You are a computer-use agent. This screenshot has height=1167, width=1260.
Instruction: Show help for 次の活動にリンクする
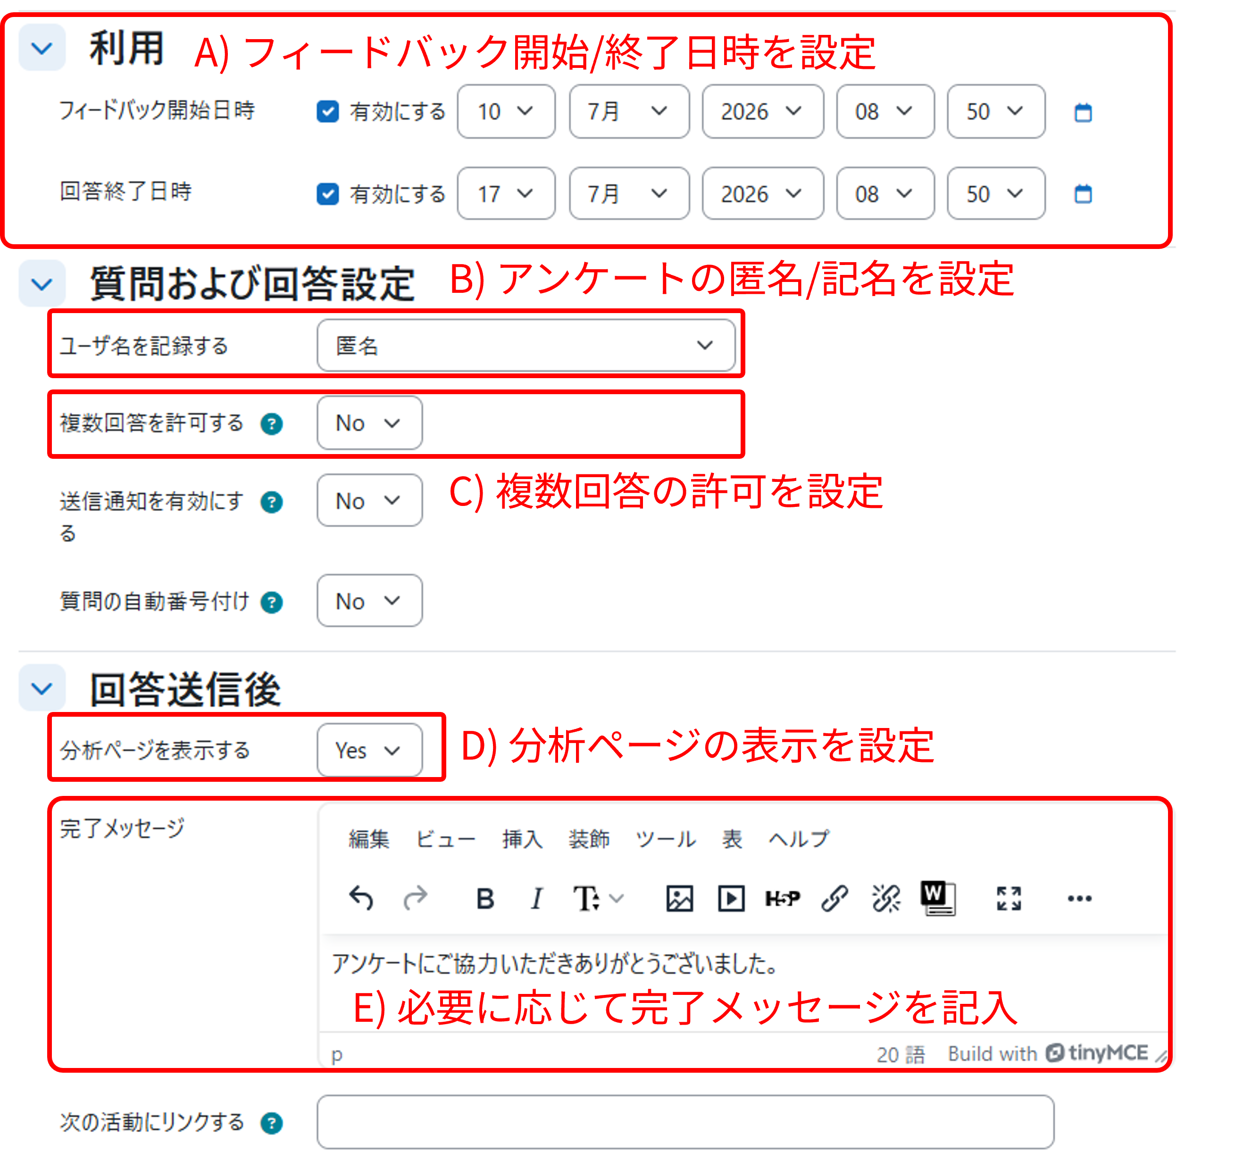[272, 1124]
